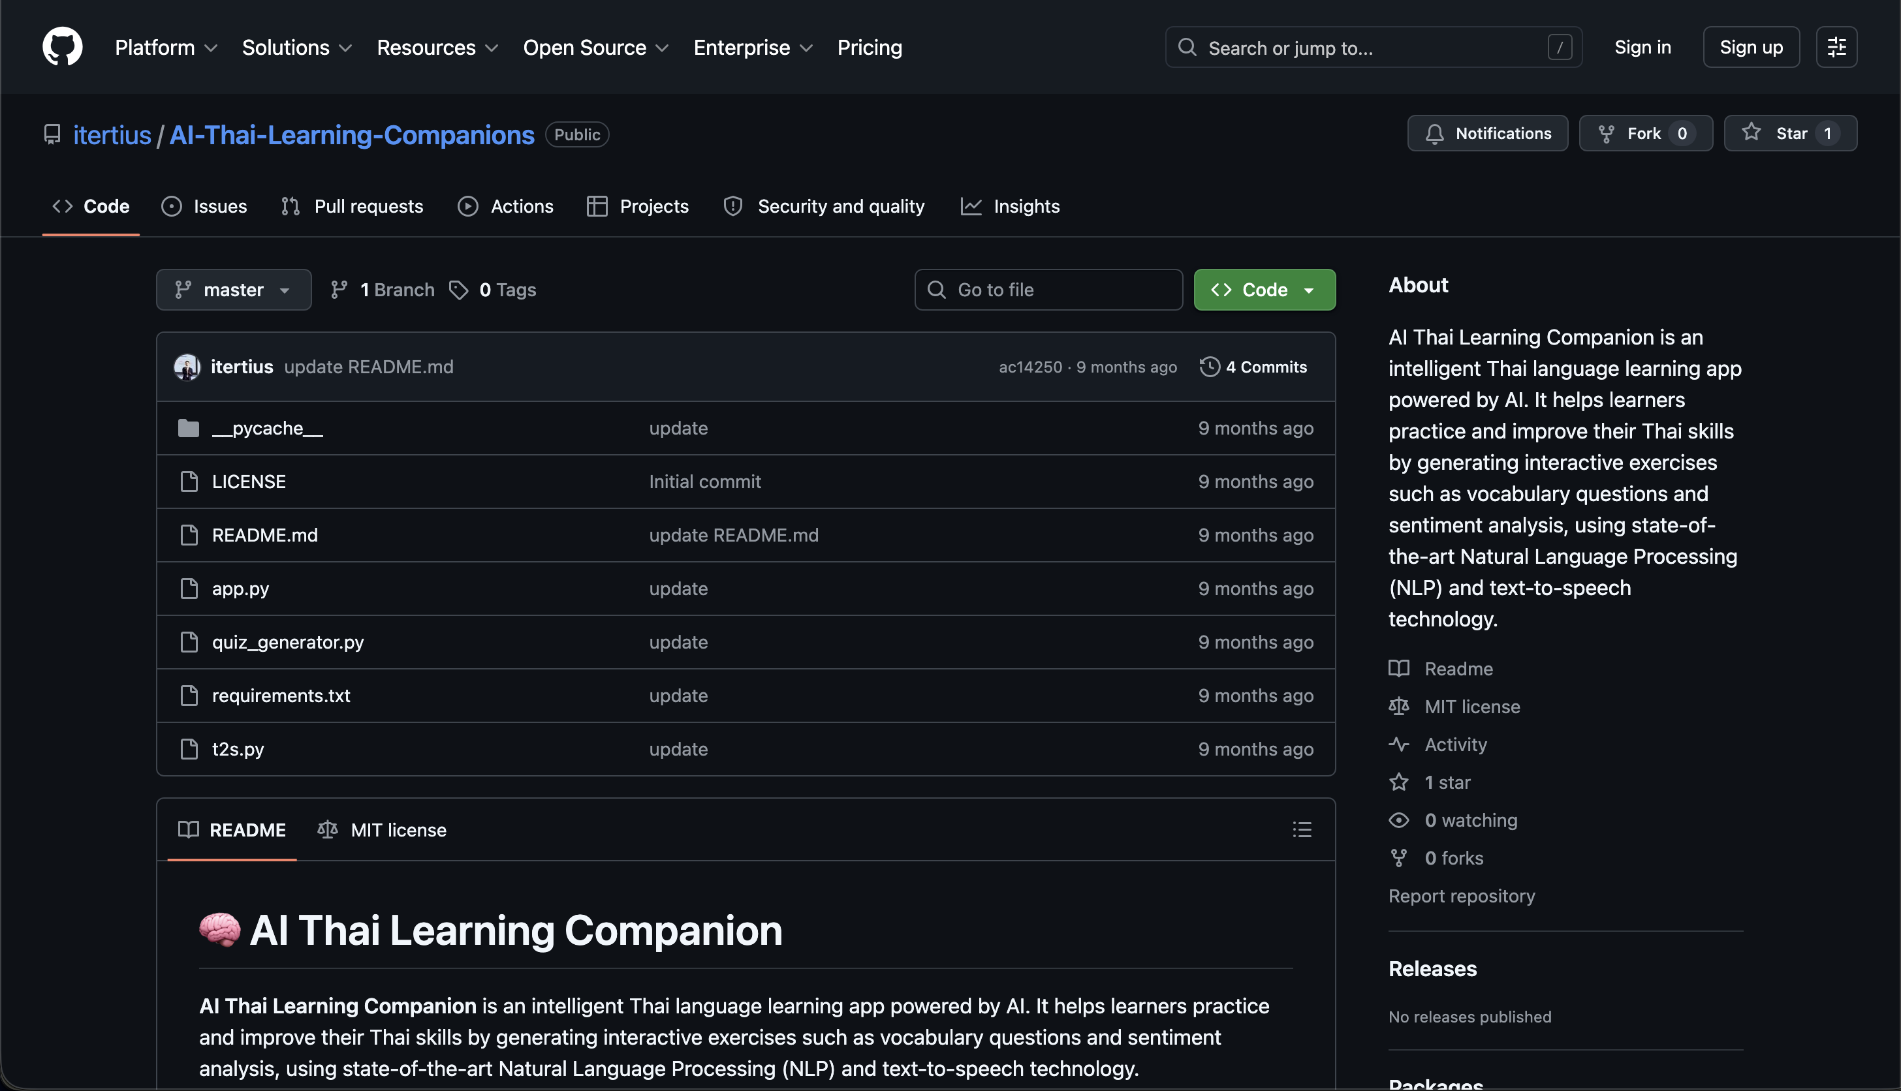The width and height of the screenshot is (1901, 1091).
Task: Go to the Actions tab
Action: click(x=506, y=206)
